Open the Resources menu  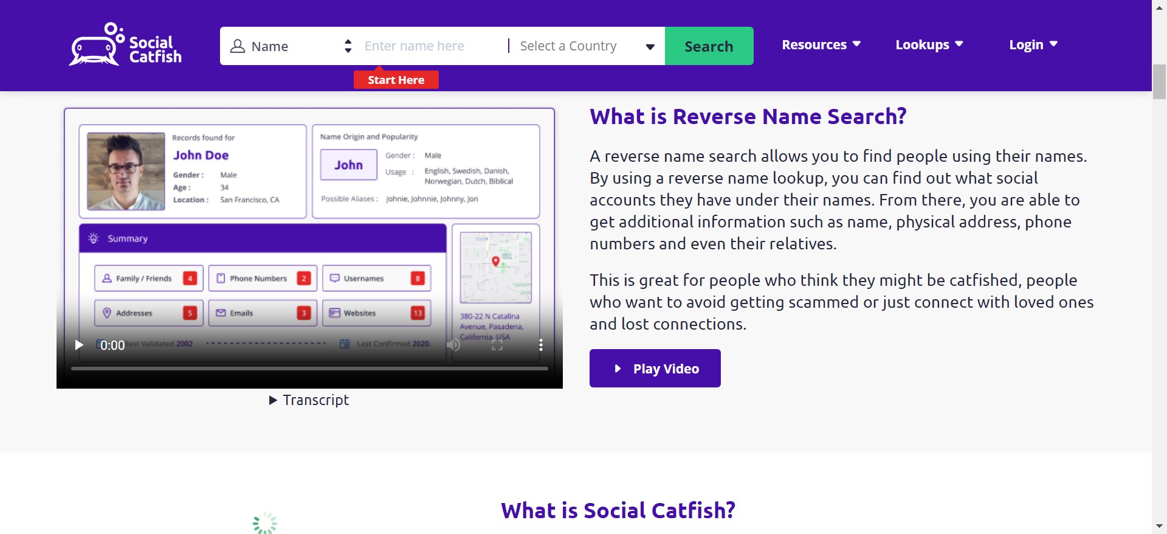click(x=821, y=44)
